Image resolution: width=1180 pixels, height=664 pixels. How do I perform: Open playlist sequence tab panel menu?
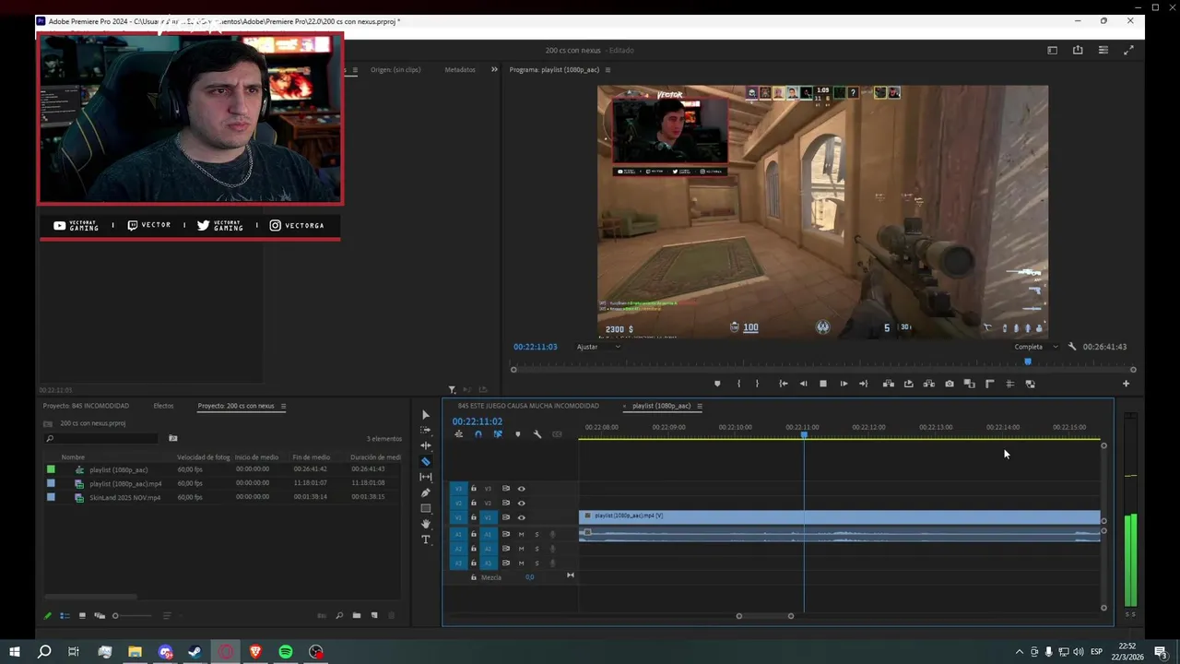click(x=700, y=406)
